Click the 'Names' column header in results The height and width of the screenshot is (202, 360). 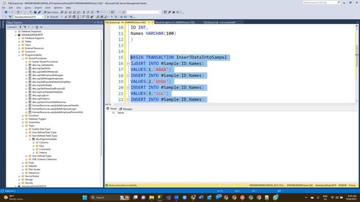[x=120, y=113]
